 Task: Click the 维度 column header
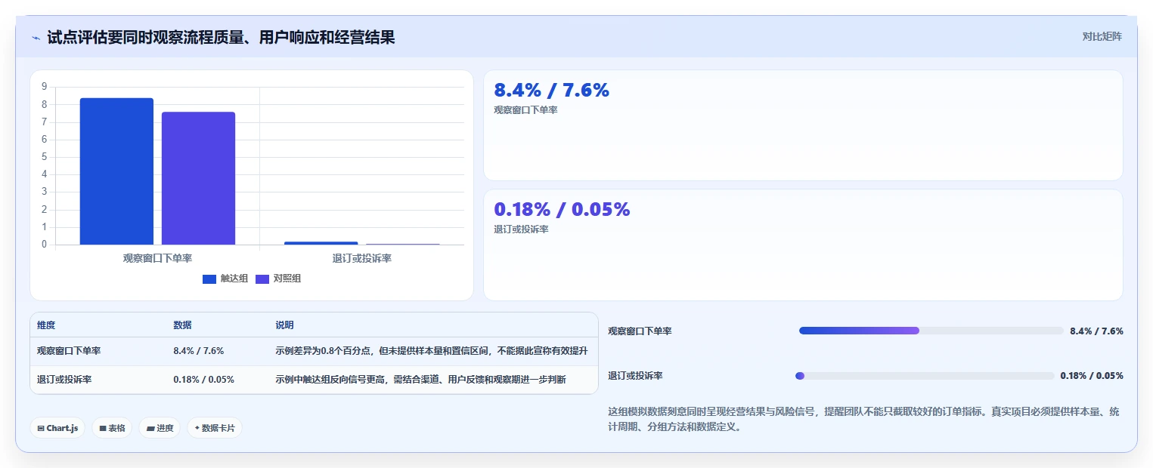click(x=46, y=325)
